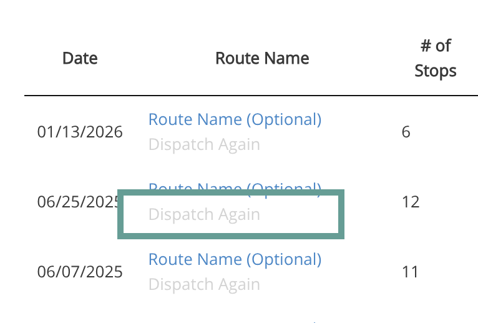
Task: Click the # of Stops column header
Action: tap(435, 59)
